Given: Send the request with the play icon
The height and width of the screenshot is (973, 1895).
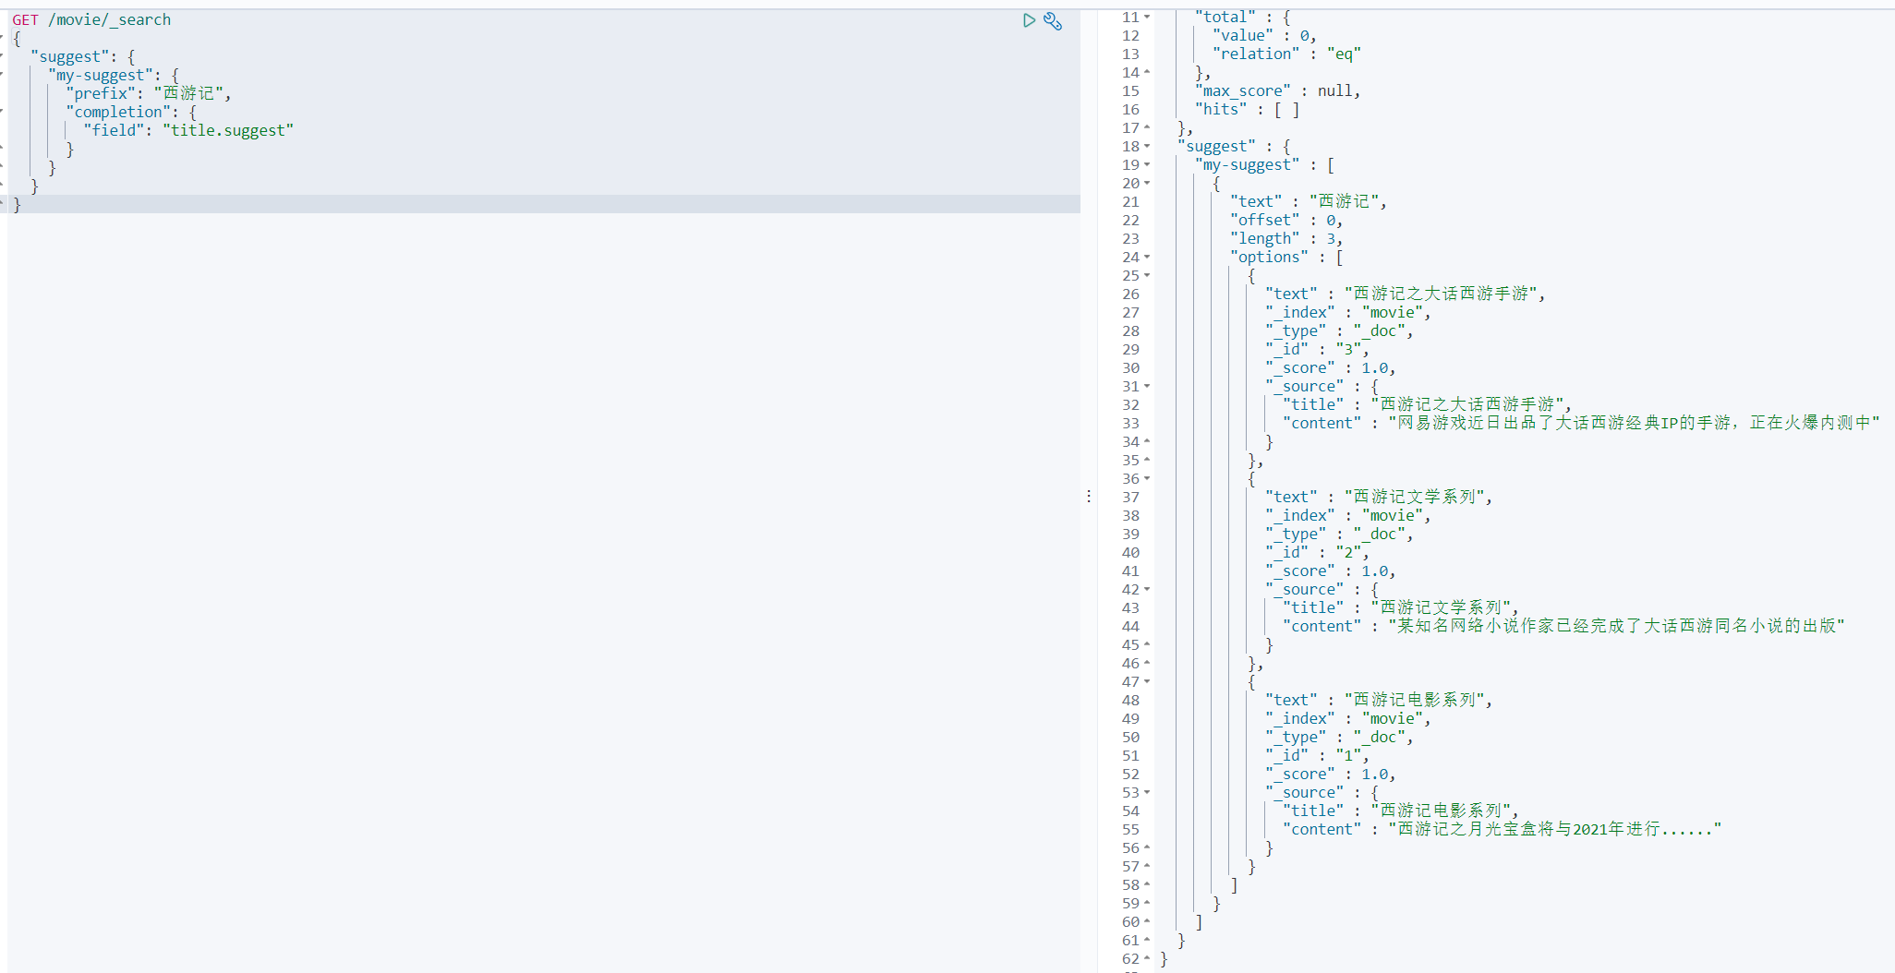Looking at the screenshot, I should [1029, 20].
